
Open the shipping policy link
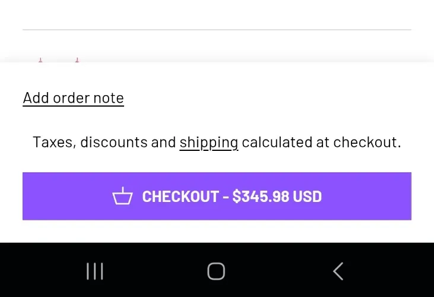coord(208,143)
